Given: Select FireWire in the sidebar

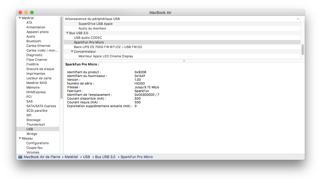Looking at the screenshot, I should (x=32, y=64).
